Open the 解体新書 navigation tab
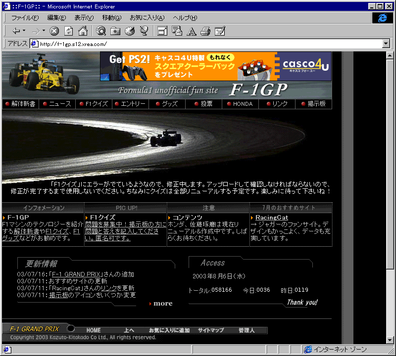This screenshot has width=396, height=356. (20, 104)
